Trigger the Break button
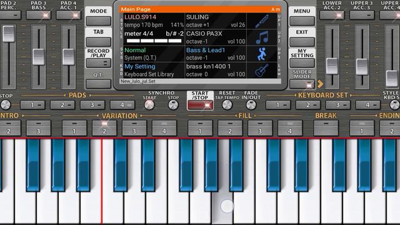The height and width of the screenshot is (225, 400). 326,127
